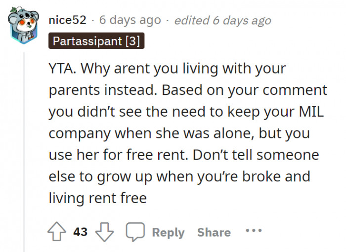Viewport: 346px width, 252px height.
Task: Click the 'edited 6 days ago' label
Action: (x=223, y=20)
